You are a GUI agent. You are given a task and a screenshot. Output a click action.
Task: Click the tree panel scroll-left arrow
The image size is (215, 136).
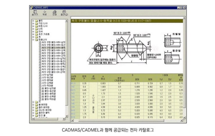tap(33, 119)
